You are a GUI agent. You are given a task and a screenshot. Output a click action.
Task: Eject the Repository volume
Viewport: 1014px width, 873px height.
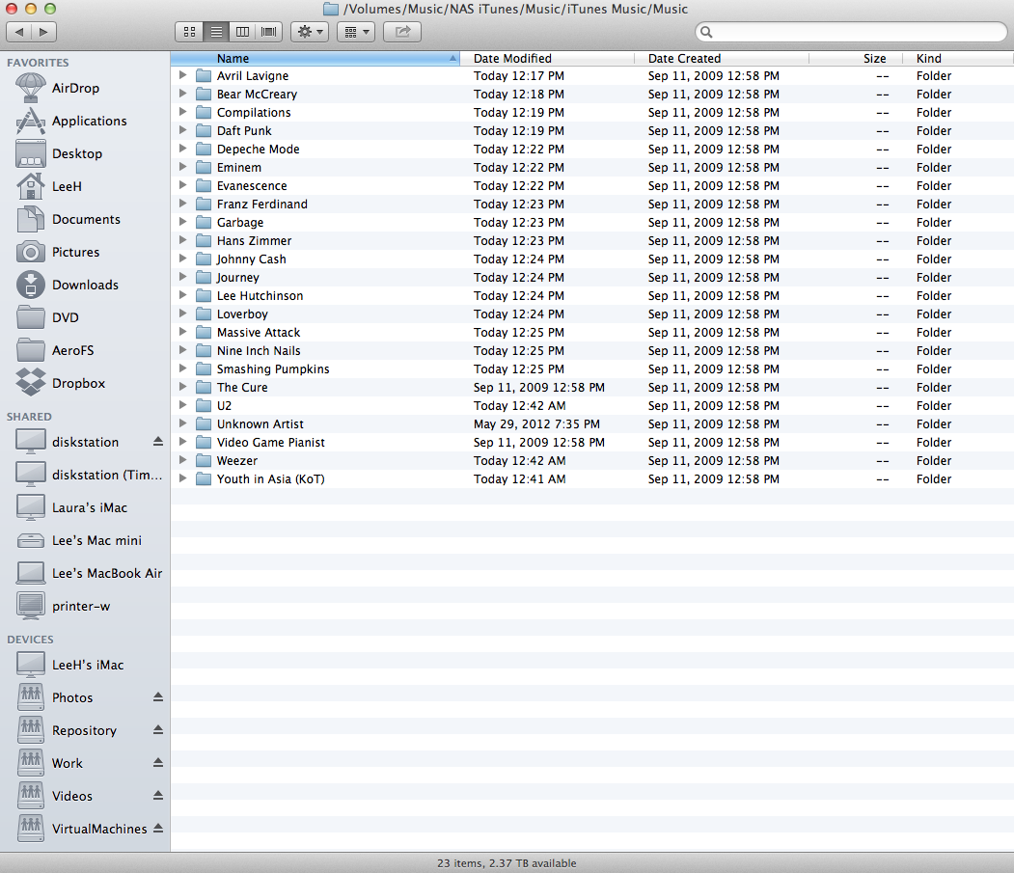point(158,730)
